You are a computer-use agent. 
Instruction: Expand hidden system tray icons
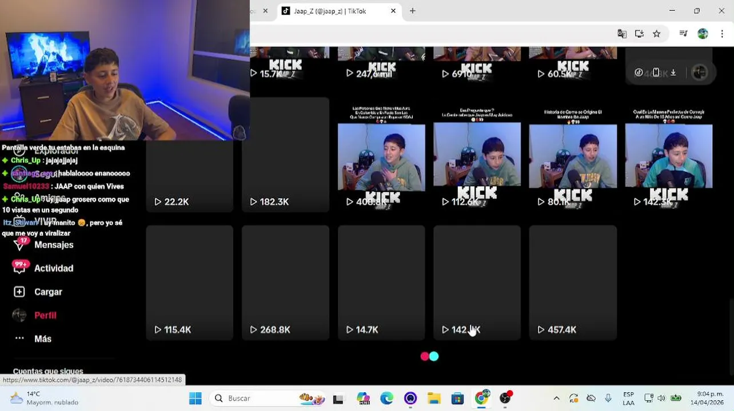556,398
